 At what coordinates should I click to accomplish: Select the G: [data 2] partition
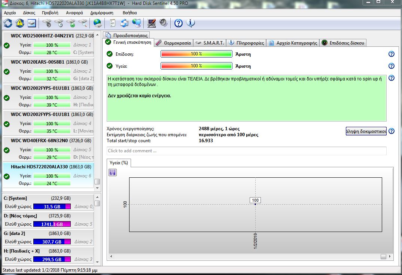point(48,238)
